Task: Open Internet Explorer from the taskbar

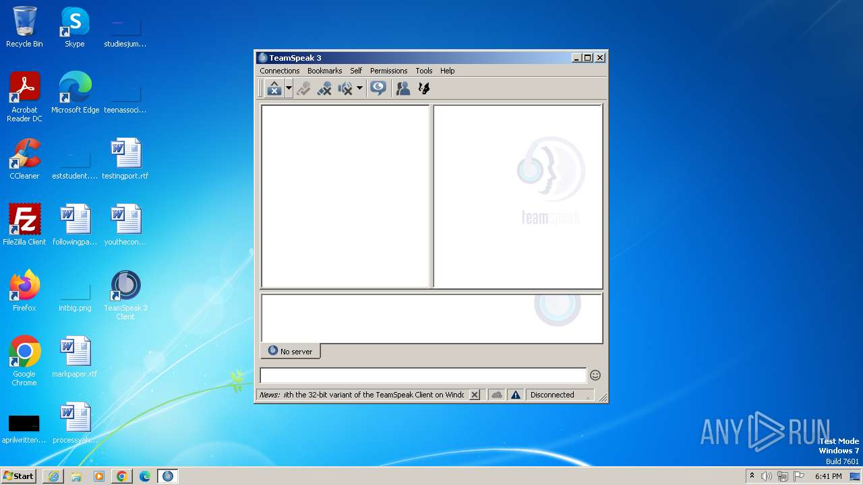Action: (53, 476)
